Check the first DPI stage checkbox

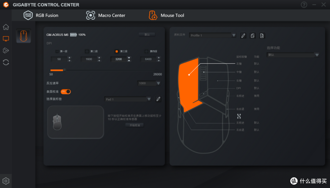point(57,51)
